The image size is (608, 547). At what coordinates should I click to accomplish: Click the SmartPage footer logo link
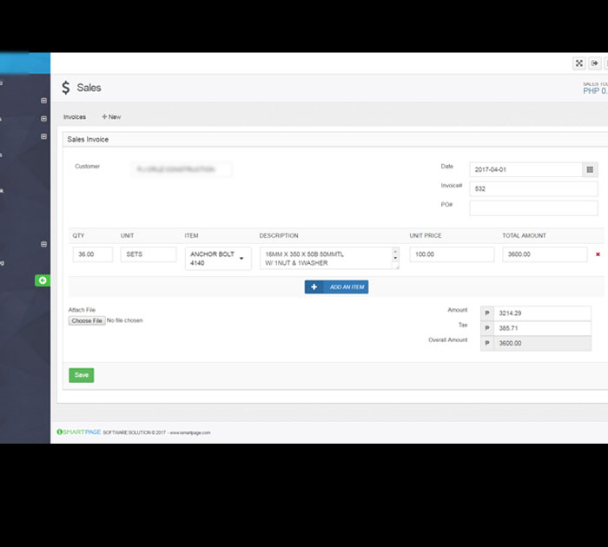[x=79, y=432]
